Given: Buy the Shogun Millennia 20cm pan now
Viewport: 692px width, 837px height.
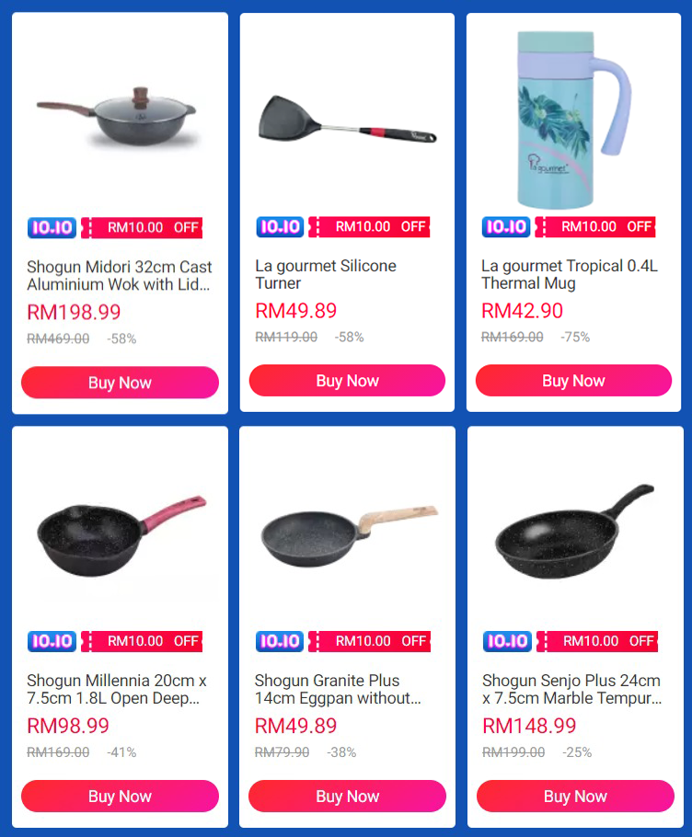Looking at the screenshot, I should (x=121, y=796).
